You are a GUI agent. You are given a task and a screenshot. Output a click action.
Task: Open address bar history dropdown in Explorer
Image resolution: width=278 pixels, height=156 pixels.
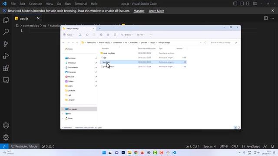[201, 42]
